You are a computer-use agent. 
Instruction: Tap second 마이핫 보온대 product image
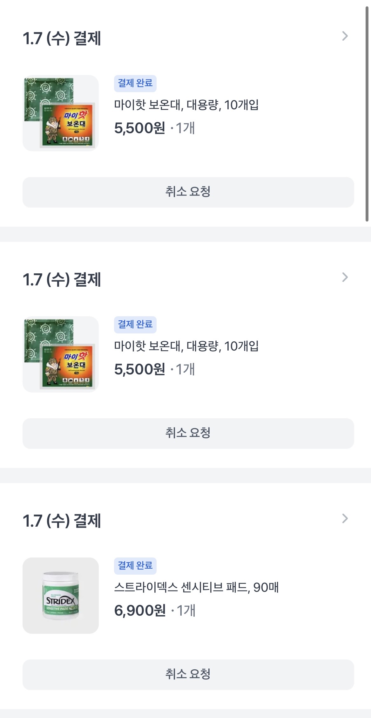[x=61, y=354]
